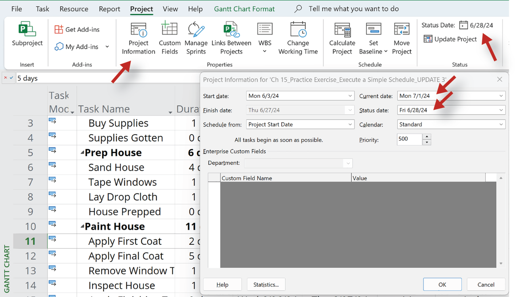Open Get Add-ins
This screenshot has width=519, height=297.
77,29
